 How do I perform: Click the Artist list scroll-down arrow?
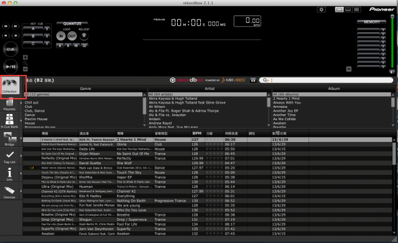[x=269, y=125]
